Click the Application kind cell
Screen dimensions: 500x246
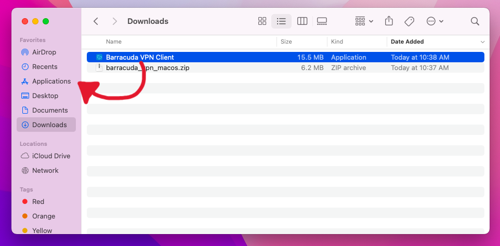click(x=349, y=57)
